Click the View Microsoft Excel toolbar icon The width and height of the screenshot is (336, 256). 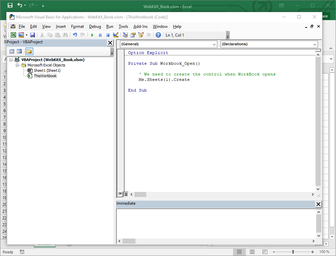point(13,35)
